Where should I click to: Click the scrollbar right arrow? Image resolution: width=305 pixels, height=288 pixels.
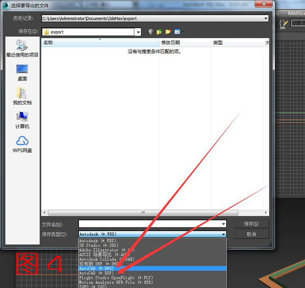266,213
